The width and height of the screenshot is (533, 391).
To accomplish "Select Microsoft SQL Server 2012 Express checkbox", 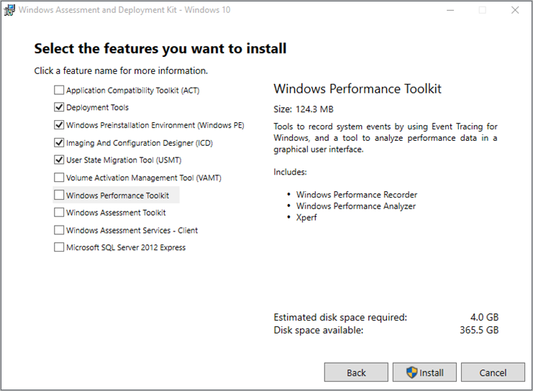I will coord(58,247).
